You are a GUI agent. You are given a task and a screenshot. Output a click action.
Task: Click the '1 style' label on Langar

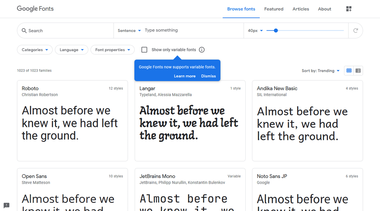(x=236, y=88)
